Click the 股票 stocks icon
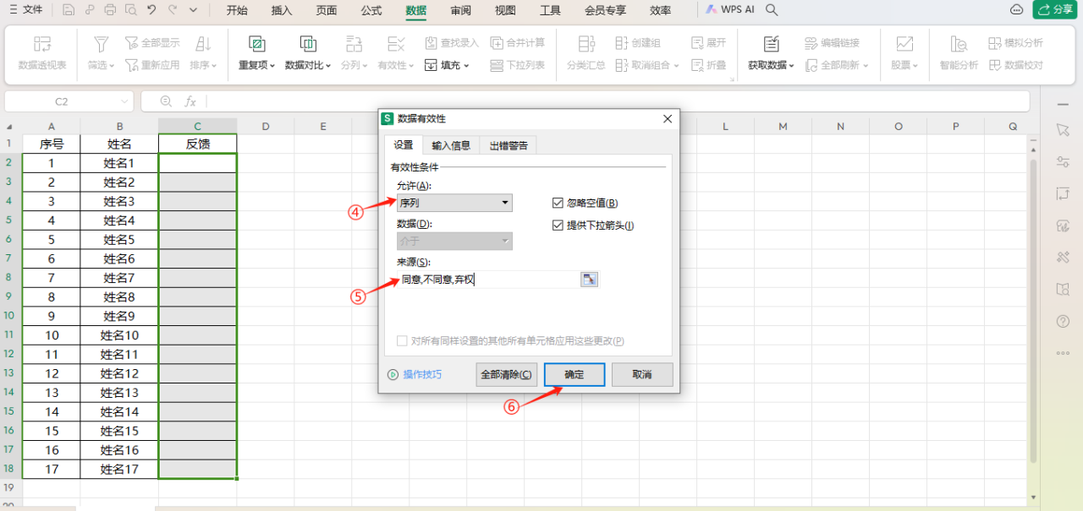The height and width of the screenshot is (511, 1083). pos(904,44)
